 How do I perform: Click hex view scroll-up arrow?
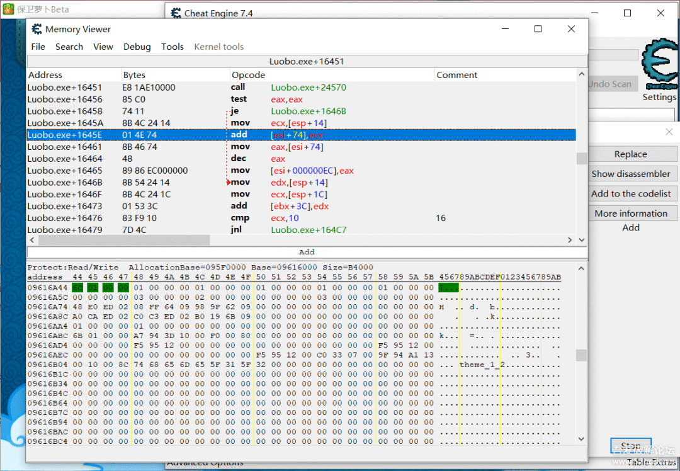point(582,268)
